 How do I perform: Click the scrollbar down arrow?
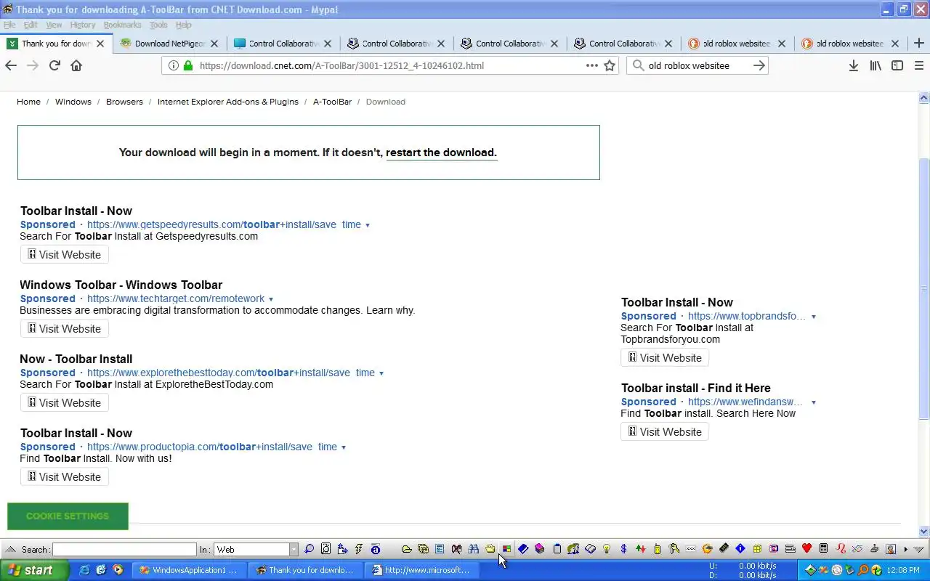click(924, 532)
